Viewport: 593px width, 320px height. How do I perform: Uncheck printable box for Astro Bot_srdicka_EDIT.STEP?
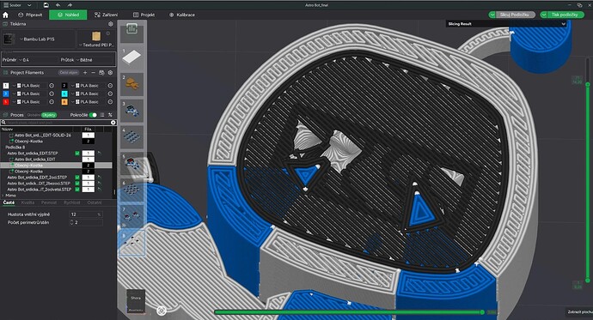click(77, 154)
